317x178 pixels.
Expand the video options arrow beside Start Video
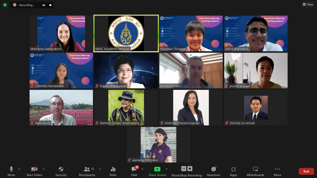tap(43, 169)
